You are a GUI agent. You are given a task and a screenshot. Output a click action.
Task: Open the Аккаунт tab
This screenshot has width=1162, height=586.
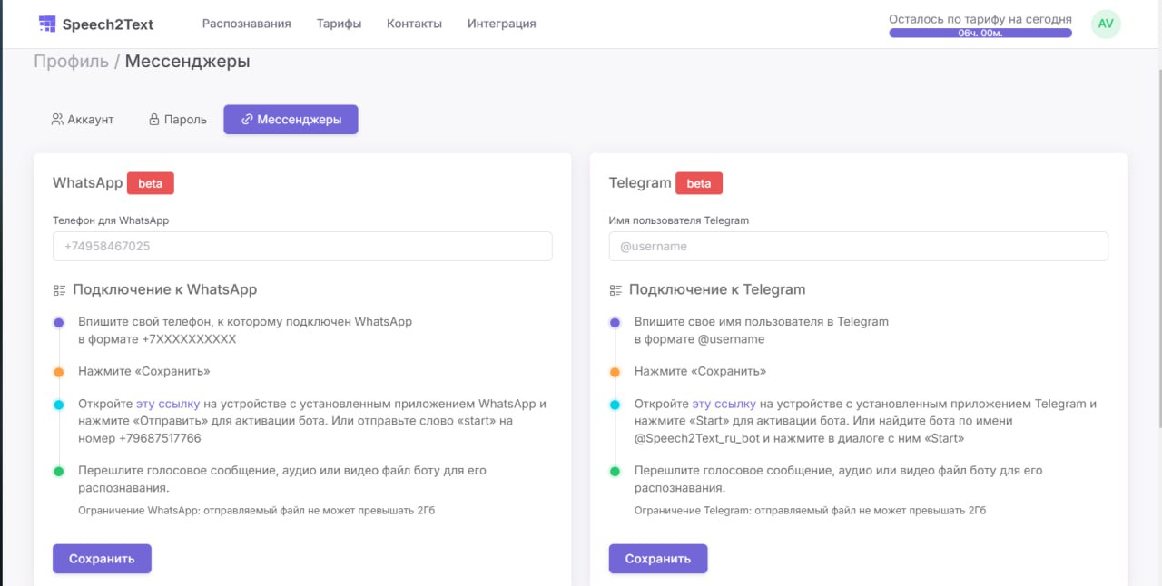point(83,120)
